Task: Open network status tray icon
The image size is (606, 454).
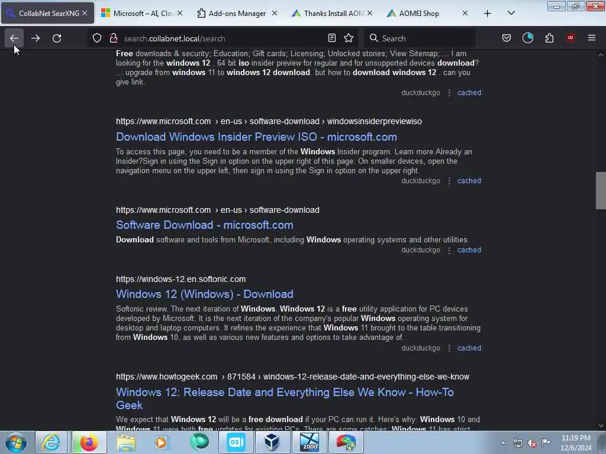Action: pos(517,443)
